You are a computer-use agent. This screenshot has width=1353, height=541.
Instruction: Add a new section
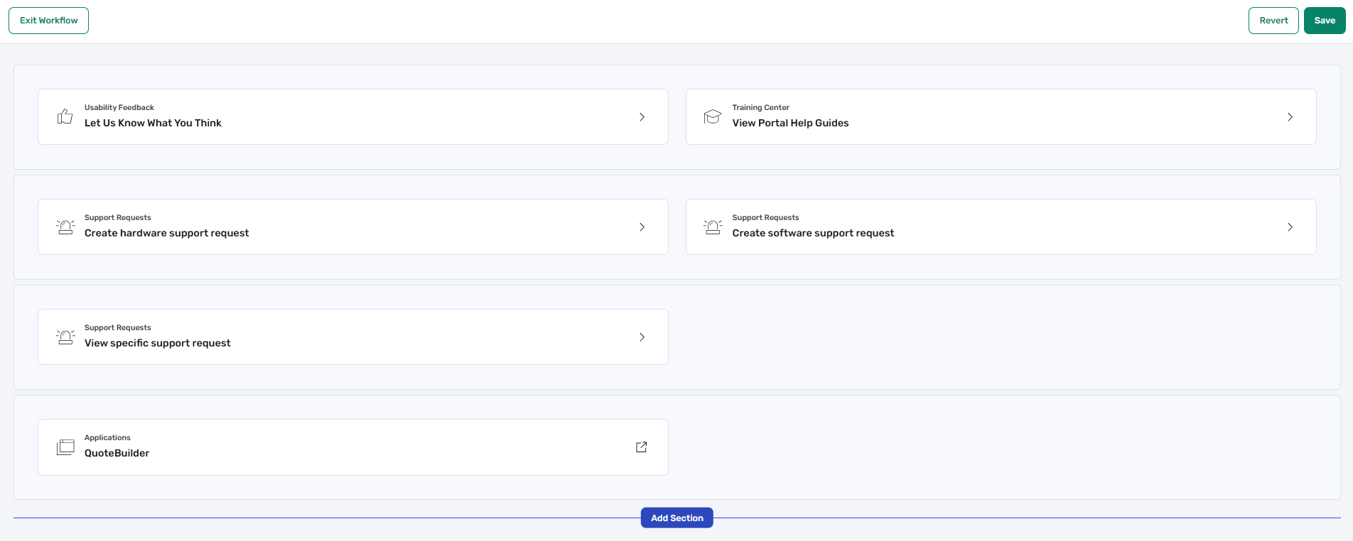(677, 518)
